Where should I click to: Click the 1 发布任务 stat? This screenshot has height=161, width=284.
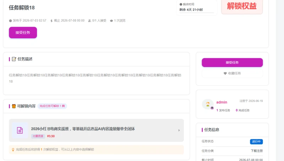click(223, 110)
